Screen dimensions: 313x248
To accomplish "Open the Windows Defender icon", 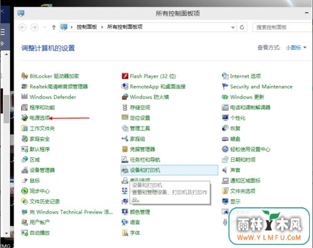I will pos(24,97).
